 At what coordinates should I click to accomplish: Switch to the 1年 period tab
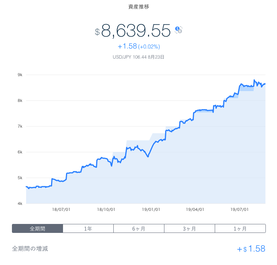click(88, 228)
